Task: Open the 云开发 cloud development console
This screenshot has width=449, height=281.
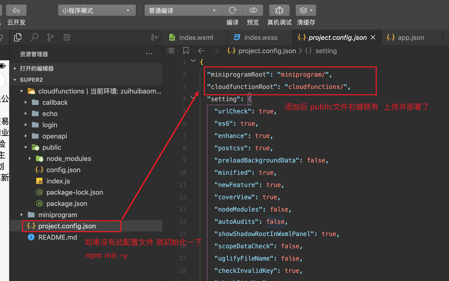Action: pos(16,10)
